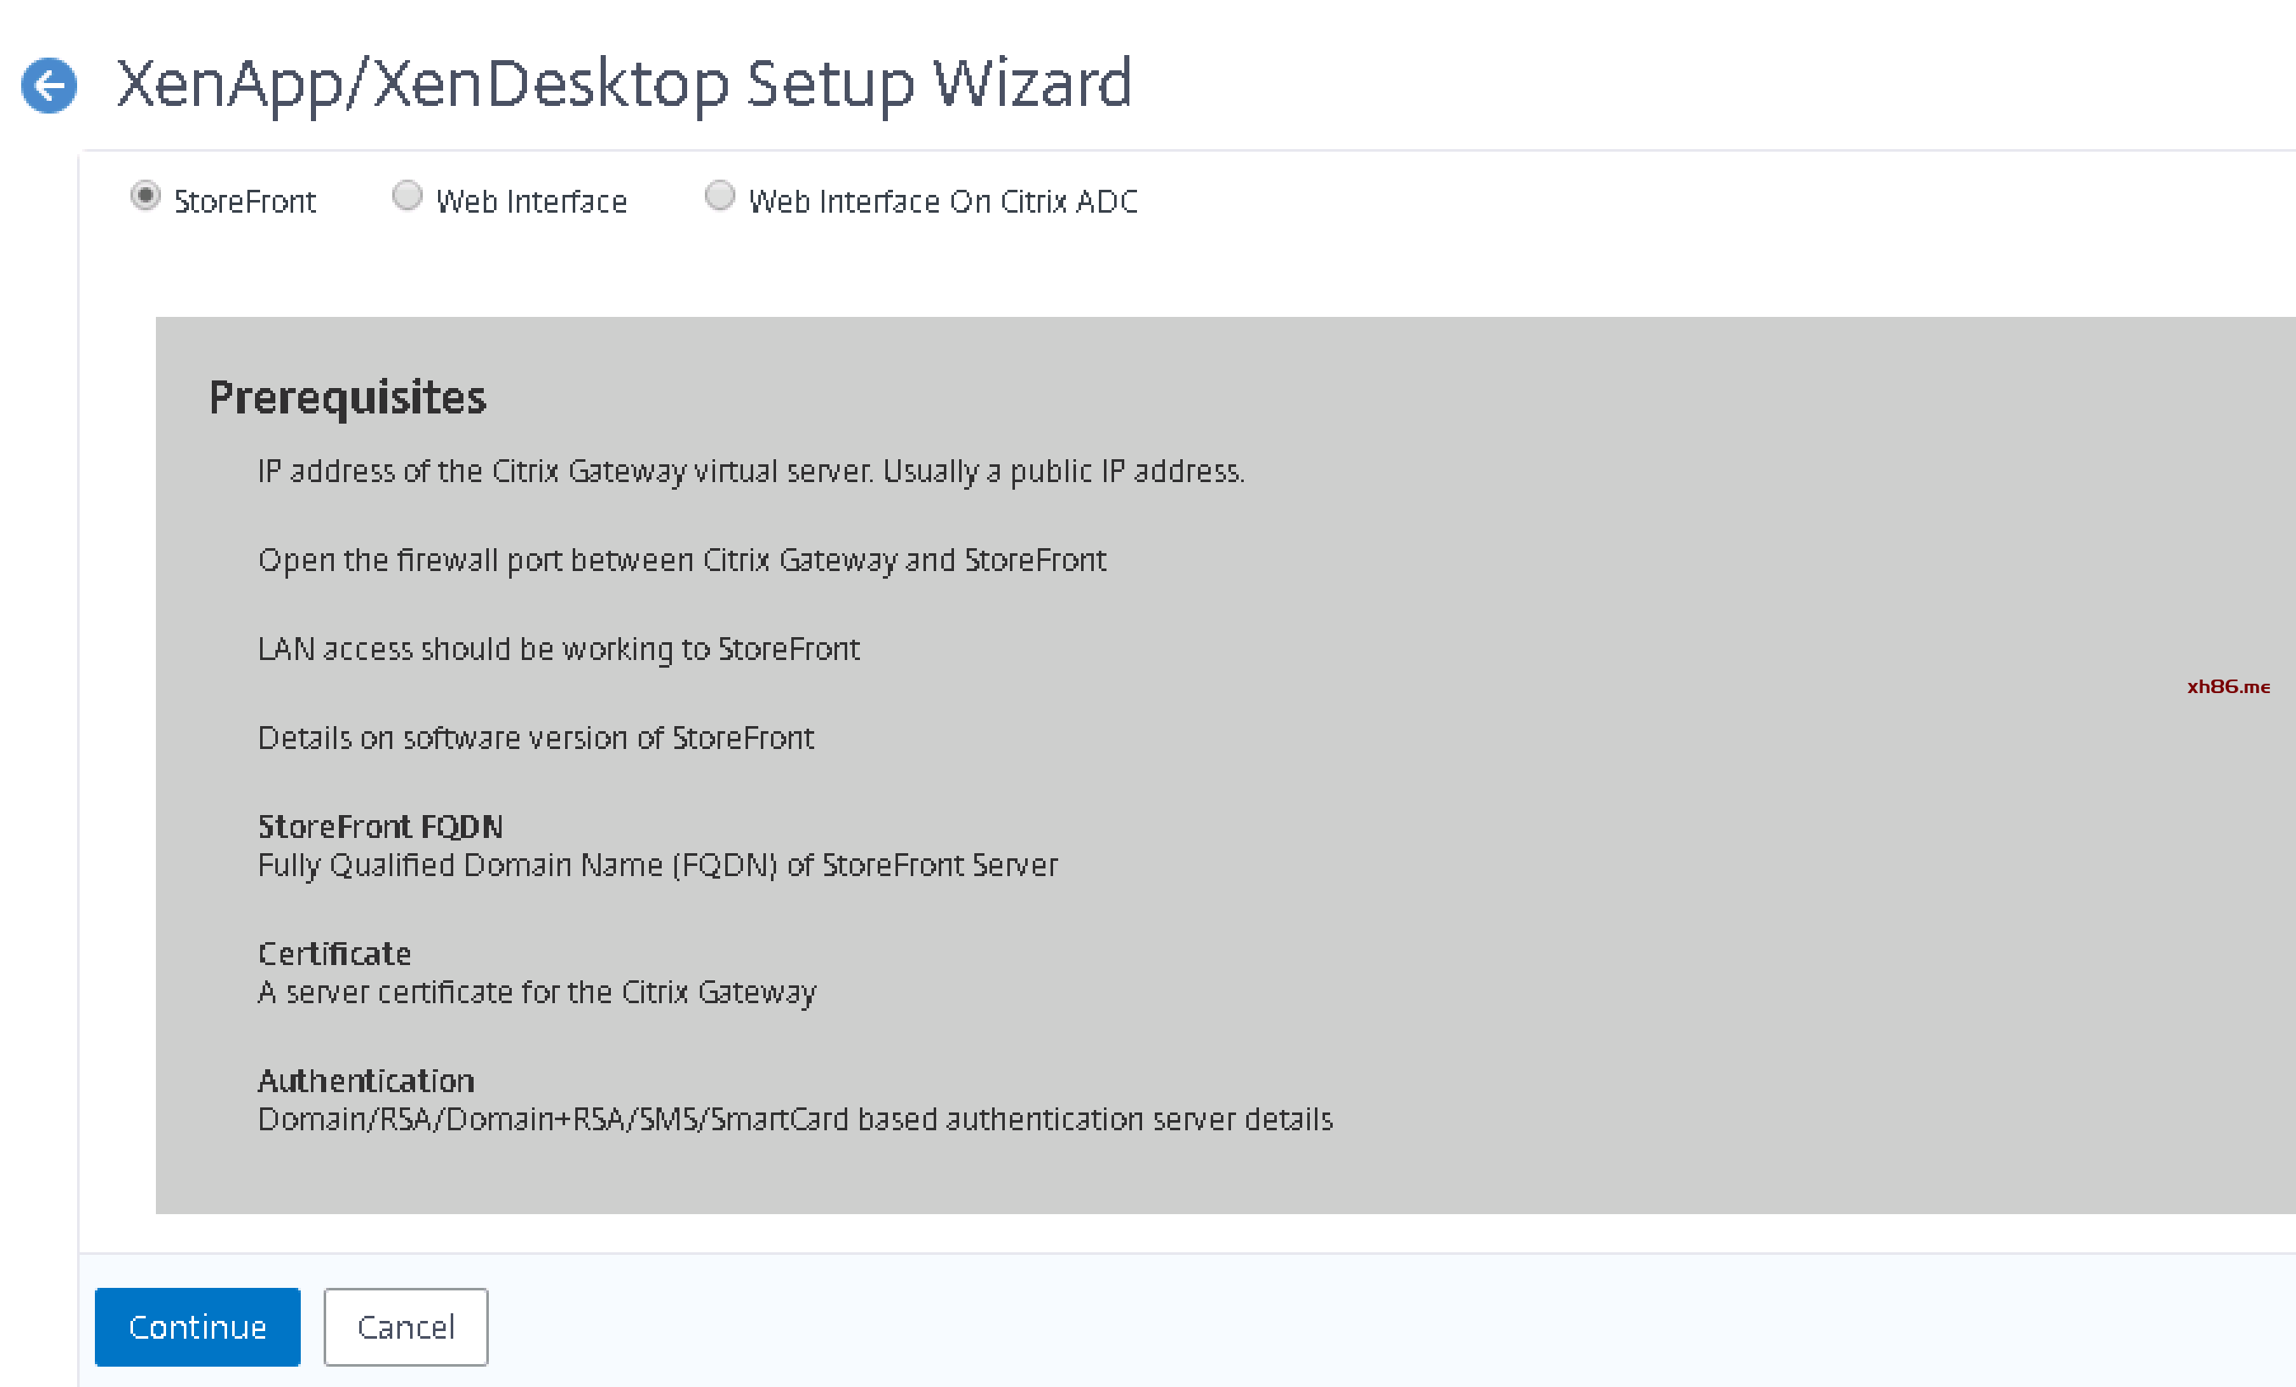Click the authentication server details description

click(795, 1118)
